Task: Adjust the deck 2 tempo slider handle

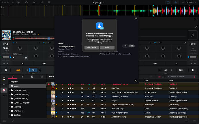Action: pos(193,57)
